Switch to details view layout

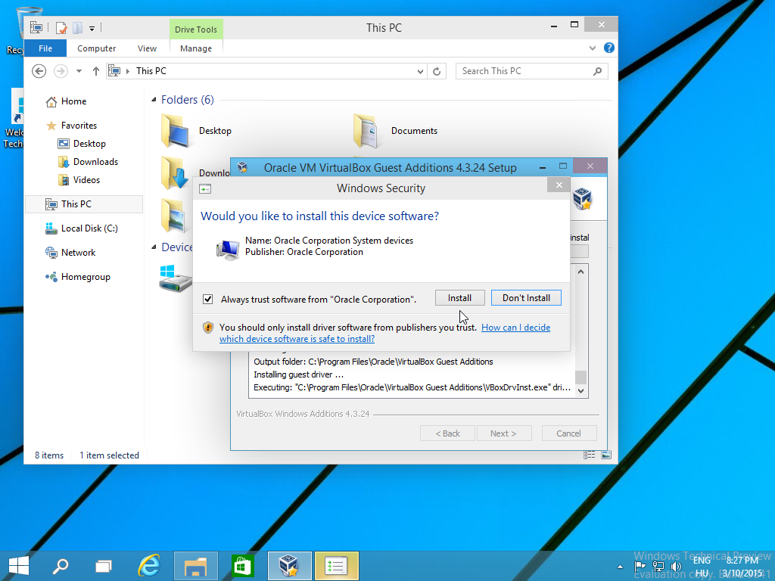pos(589,455)
